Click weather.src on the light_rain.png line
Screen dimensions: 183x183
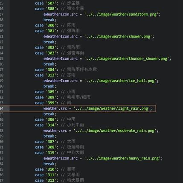pos(55,108)
